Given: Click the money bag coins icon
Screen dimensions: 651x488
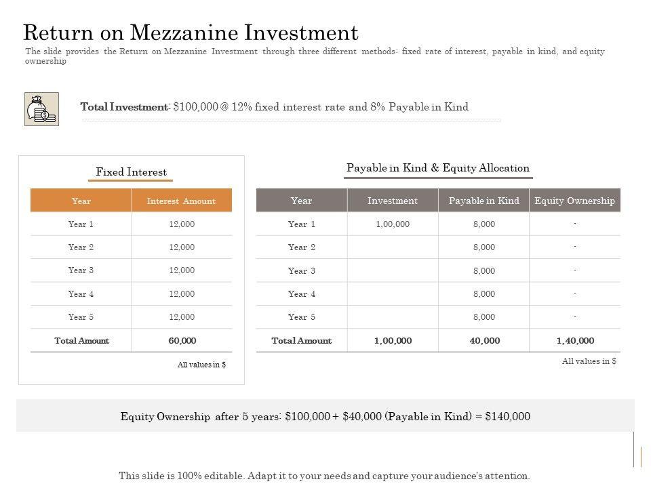Looking at the screenshot, I should click(41, 109).
